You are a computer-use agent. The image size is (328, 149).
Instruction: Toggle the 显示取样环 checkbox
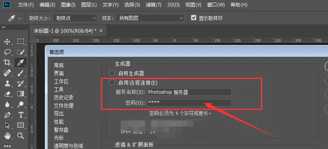[194, 18]
